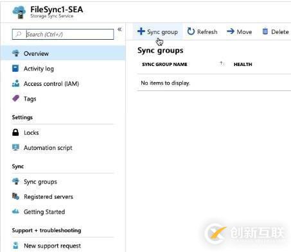Focus the Search (Ctrl+/) field

pos(63,34)
